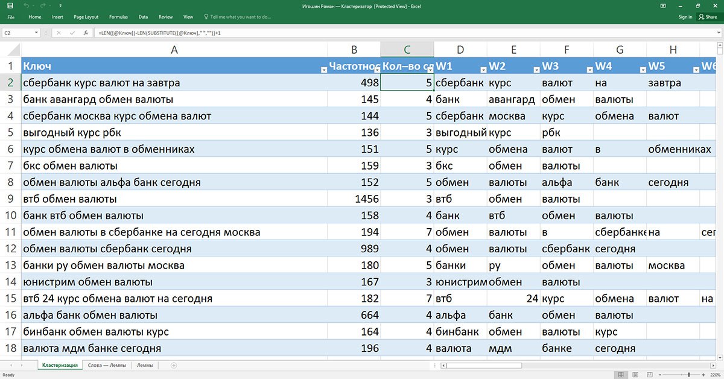Select column D header
724x379 pixels.
click(460, 49)
